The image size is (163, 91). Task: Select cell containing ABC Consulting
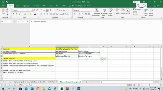pos(67,51)
